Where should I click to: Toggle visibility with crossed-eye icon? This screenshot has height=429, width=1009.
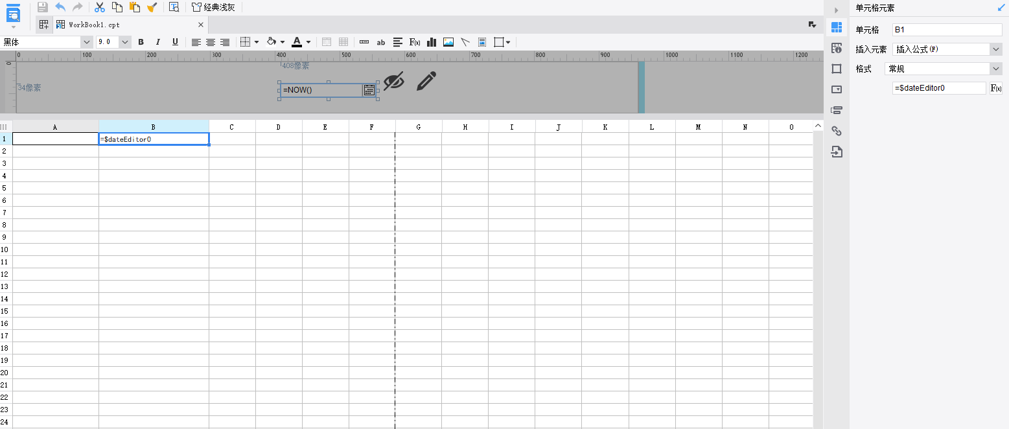tap(393, 81)
